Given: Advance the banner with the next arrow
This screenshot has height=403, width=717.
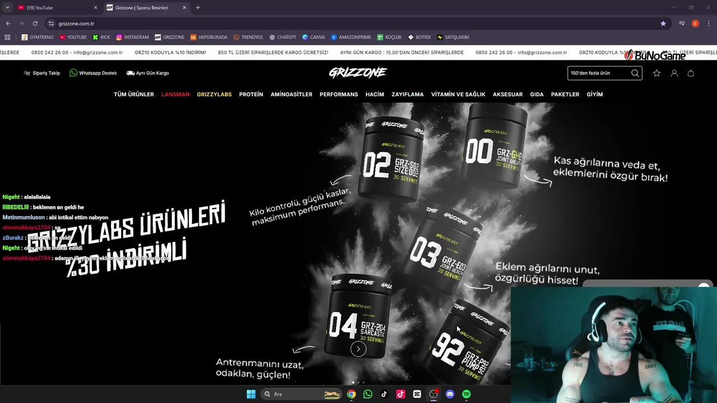Looking at the screenshot, I should pyautogui.click(x=358, y=349).
